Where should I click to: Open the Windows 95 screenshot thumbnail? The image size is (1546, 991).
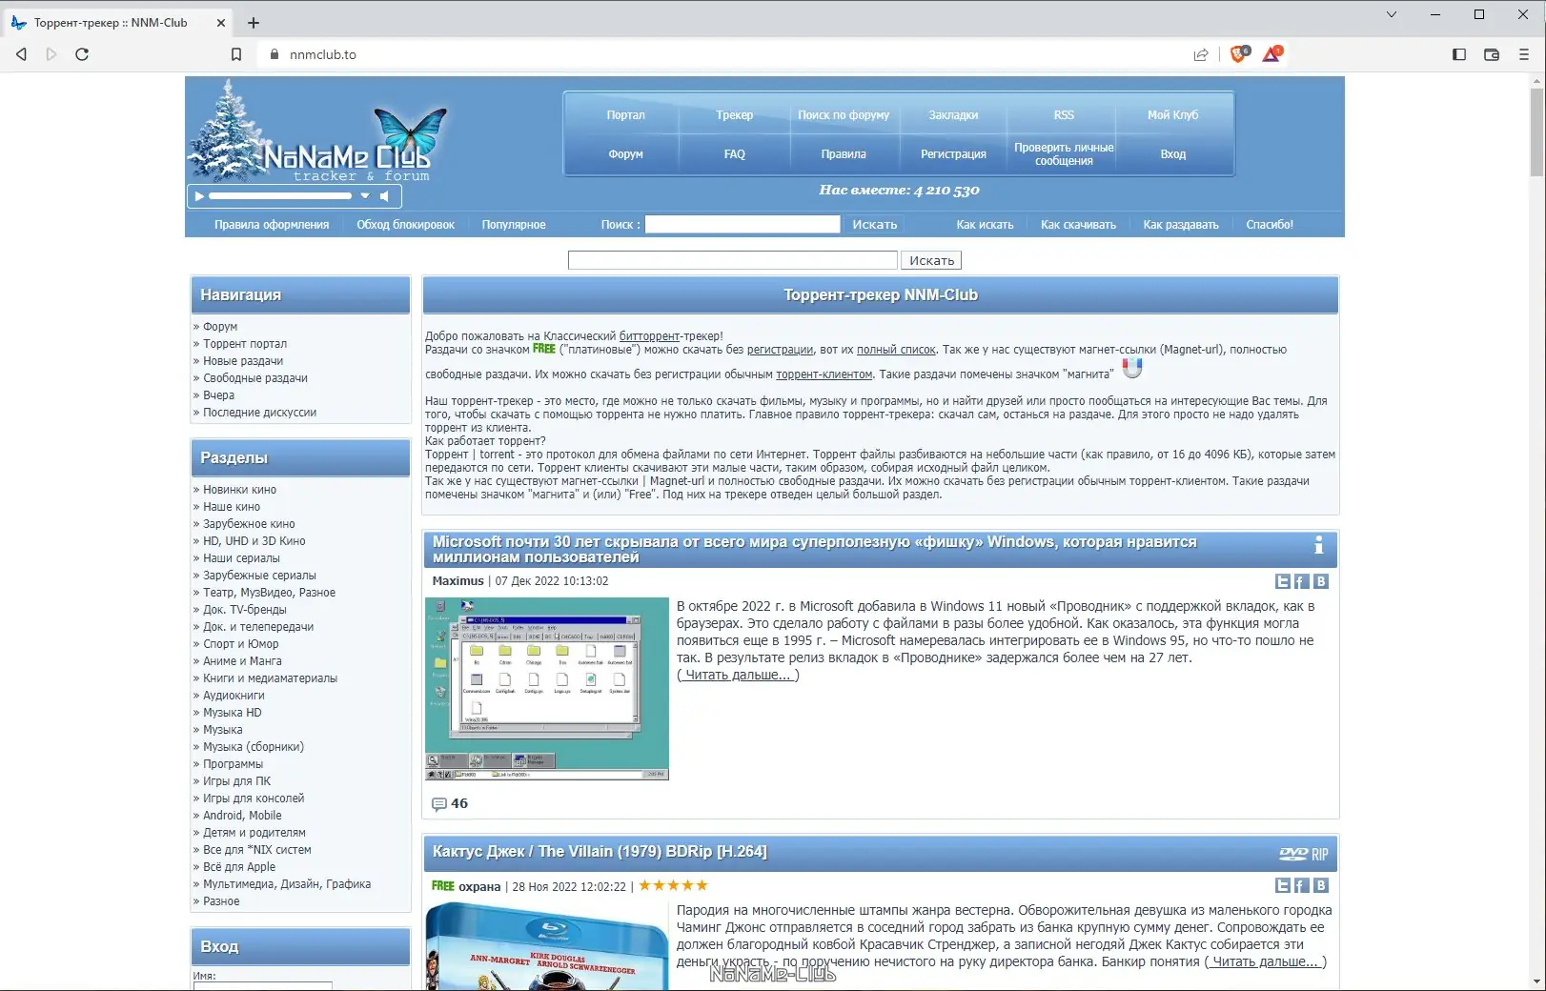(x=547, y=689)
